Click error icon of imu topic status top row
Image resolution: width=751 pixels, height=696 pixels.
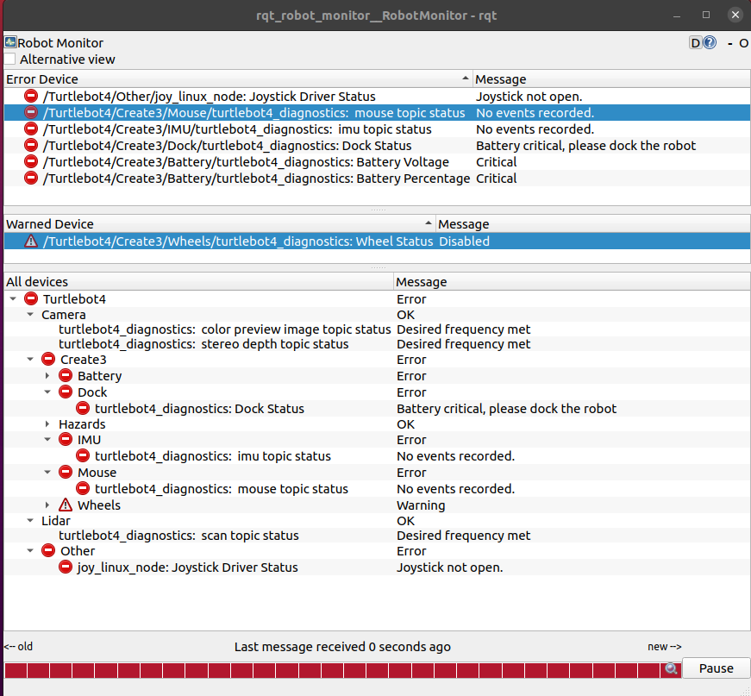click(x=31, y=129)
